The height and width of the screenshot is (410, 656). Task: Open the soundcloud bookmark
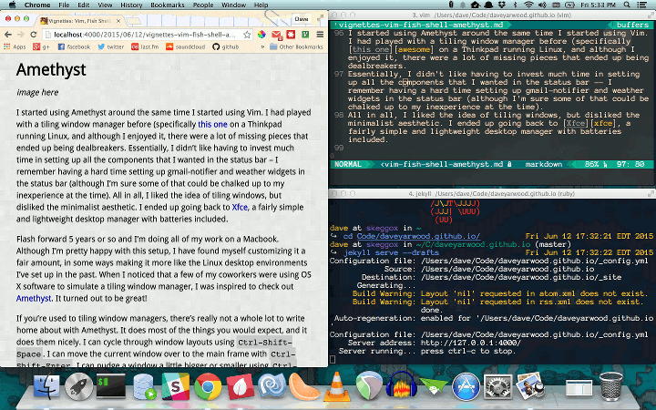[x=185, y=46]
